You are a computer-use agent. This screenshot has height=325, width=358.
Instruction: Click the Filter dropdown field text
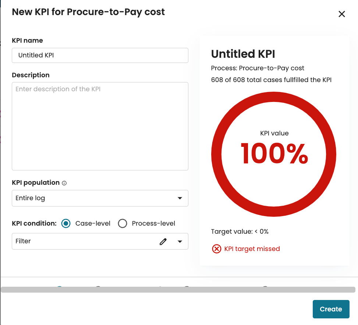click(x=23, y=241)
